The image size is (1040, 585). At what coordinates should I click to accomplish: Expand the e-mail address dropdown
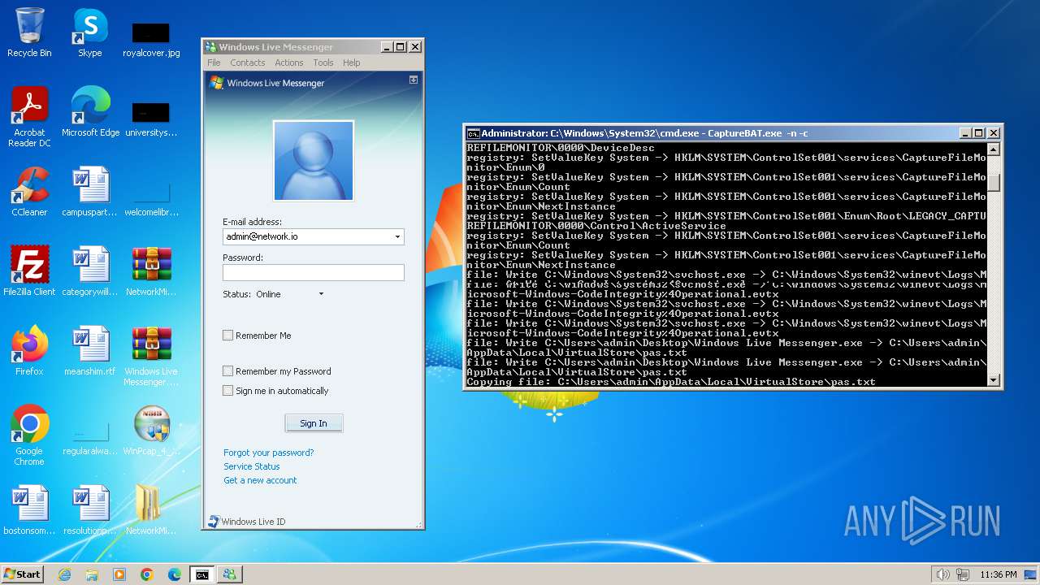coord(397,237)
